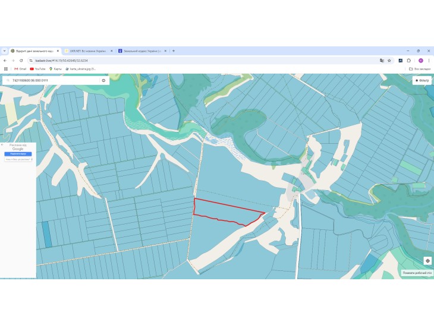Click the blue button in Google ad panel

click(x=18, y=154)
